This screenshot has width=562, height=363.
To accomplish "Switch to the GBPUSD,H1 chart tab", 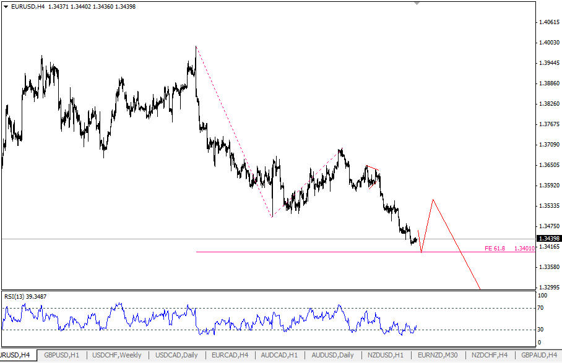I will 61,356.
